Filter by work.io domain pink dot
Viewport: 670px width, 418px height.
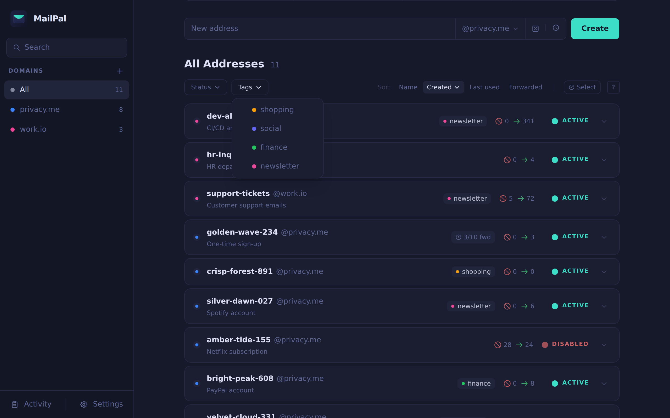pyautogui.click(x=13, y=129)
